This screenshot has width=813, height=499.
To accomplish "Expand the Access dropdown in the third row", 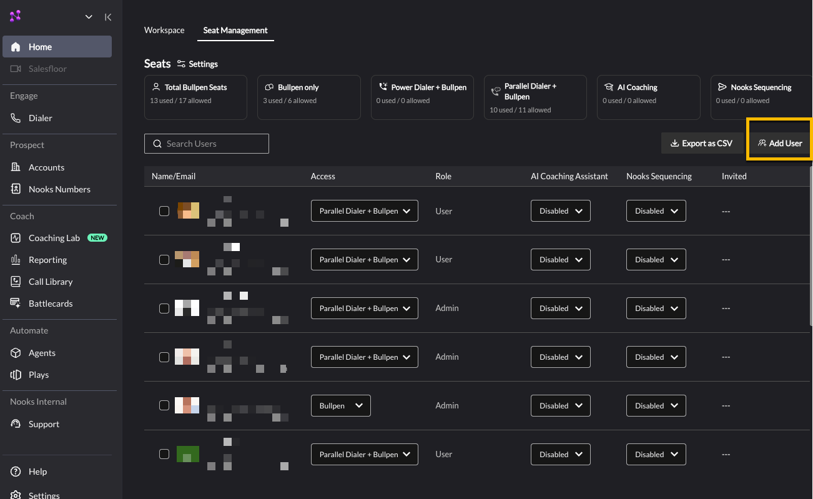I will 365,309.
